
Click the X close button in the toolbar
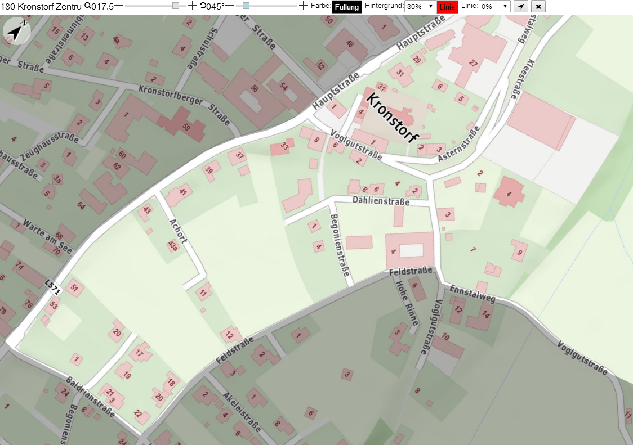click(x=538, y=6)
